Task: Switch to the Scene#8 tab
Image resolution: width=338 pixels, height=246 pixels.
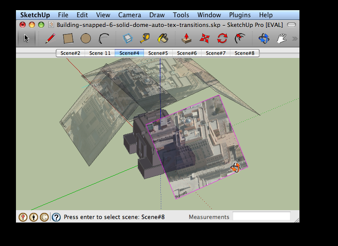Action: 244,53
